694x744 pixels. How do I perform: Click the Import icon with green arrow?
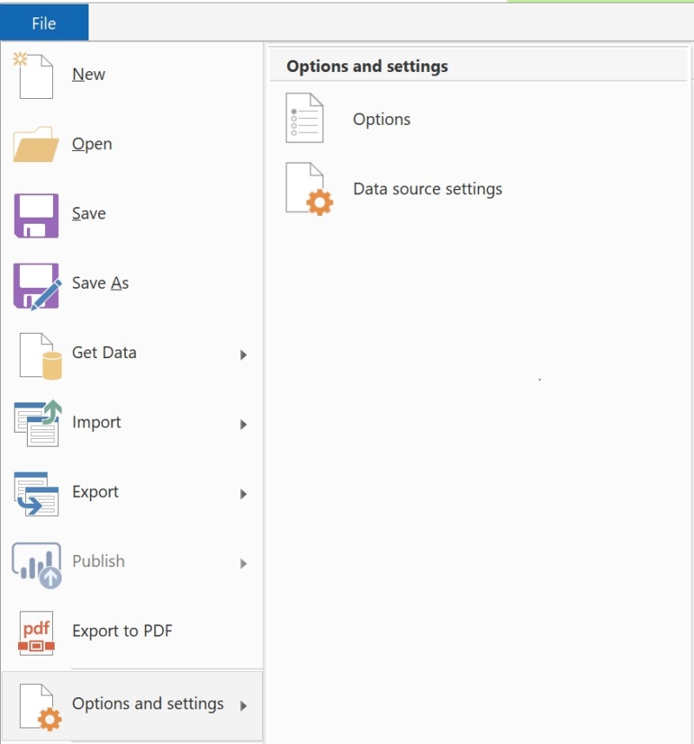[36, 423]
